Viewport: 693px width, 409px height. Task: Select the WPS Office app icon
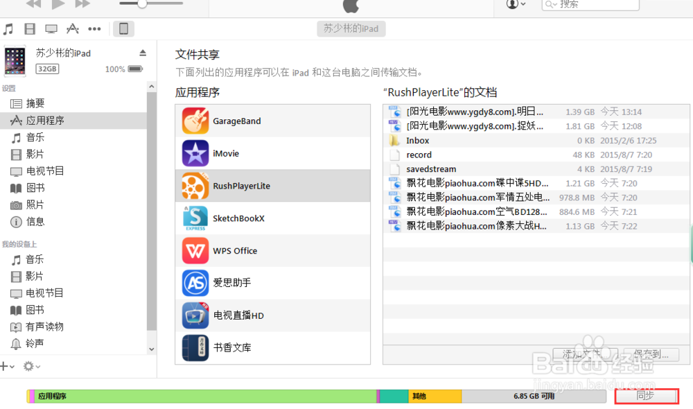coord(195,250)
